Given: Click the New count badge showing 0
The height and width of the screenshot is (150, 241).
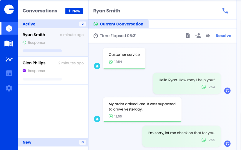Looking at the screenshot, I should (82, 142).
